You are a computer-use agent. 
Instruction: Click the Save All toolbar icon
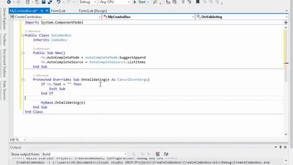(50, 2)
